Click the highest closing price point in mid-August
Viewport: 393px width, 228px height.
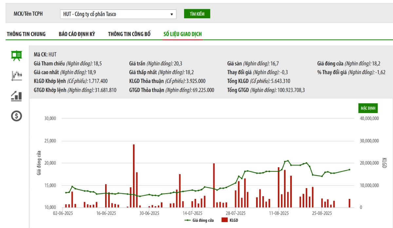(288, 161)
